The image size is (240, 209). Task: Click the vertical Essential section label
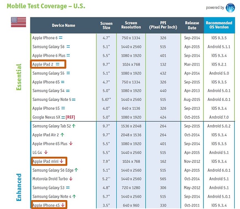[19, 77]
